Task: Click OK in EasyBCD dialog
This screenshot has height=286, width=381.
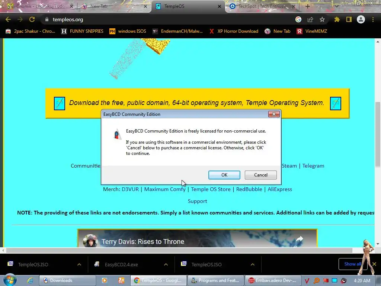Action: point(224,175)
